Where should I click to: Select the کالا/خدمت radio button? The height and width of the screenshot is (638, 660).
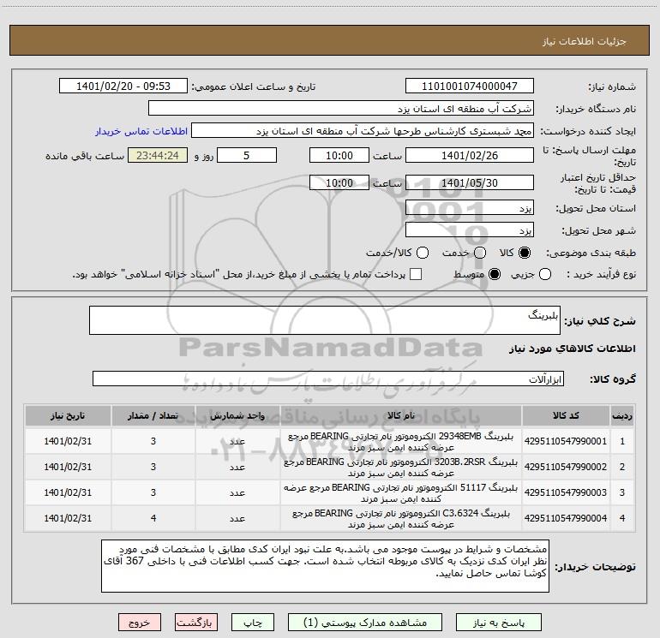coord(423,253)
